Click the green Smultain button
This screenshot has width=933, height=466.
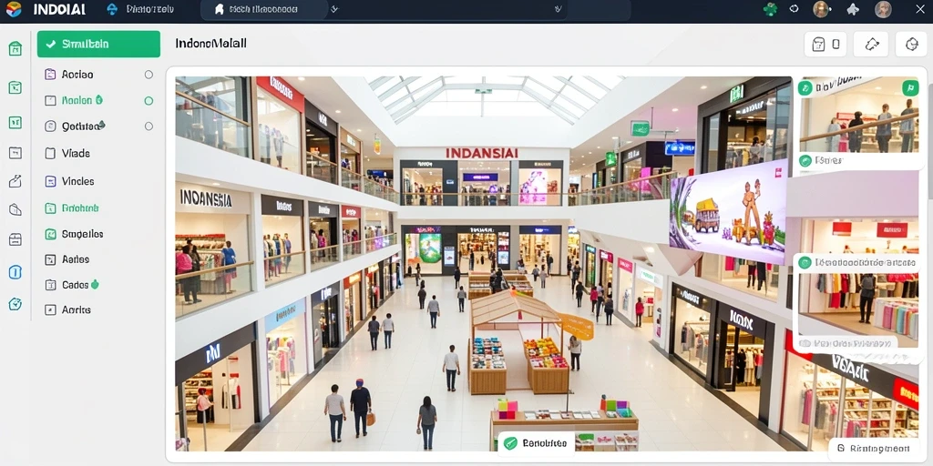[x=98, y=44]
